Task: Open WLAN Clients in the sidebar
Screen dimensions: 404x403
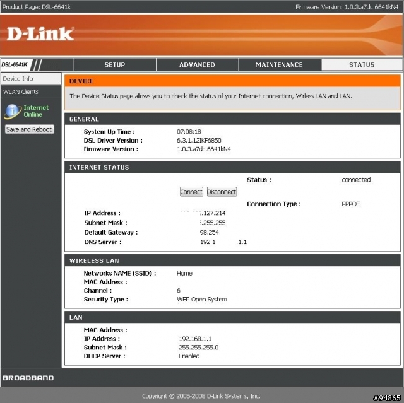Action: [31, 91]
